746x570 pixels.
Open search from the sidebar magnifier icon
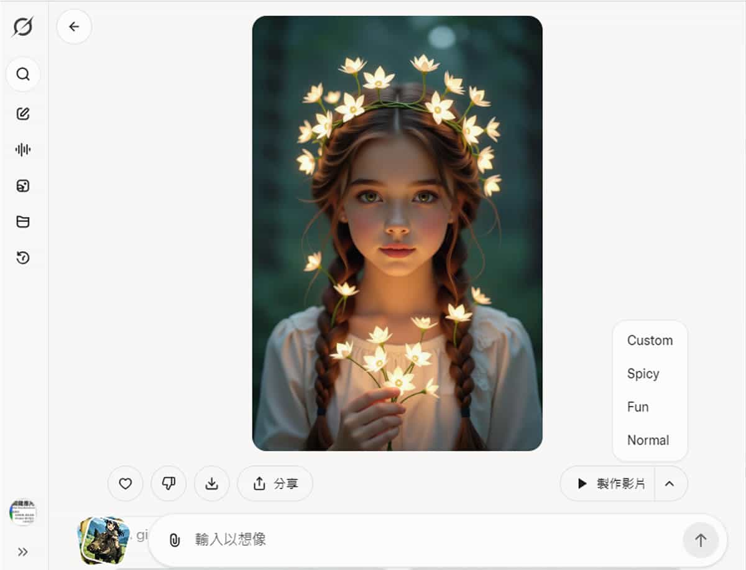click(x=23, y=75)
